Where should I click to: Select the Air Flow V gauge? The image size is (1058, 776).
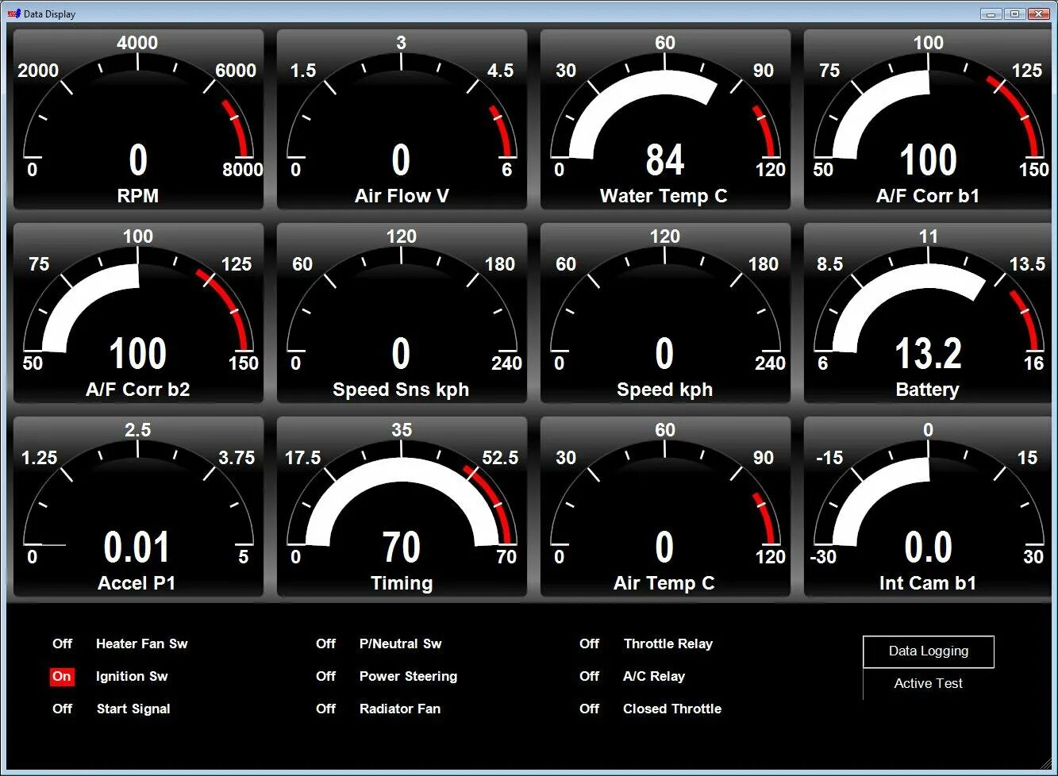click(x=402, y=120)
